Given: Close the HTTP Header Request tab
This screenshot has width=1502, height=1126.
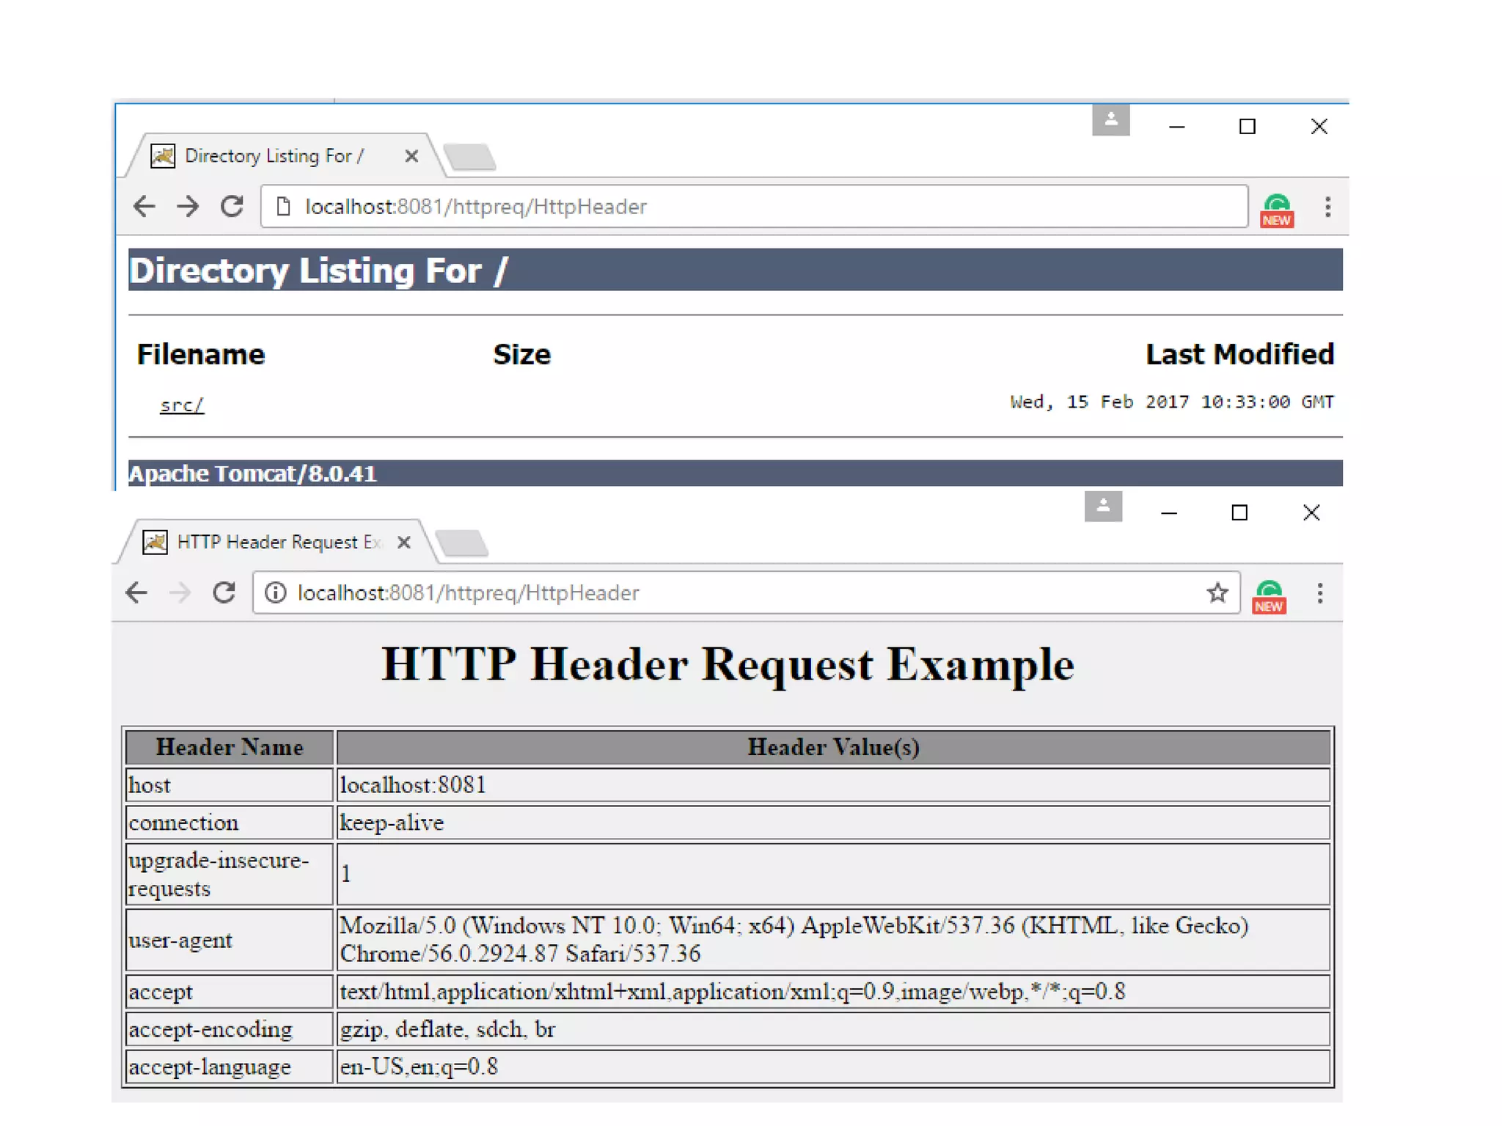Looking at the screenshot, I should pos(403,542).
